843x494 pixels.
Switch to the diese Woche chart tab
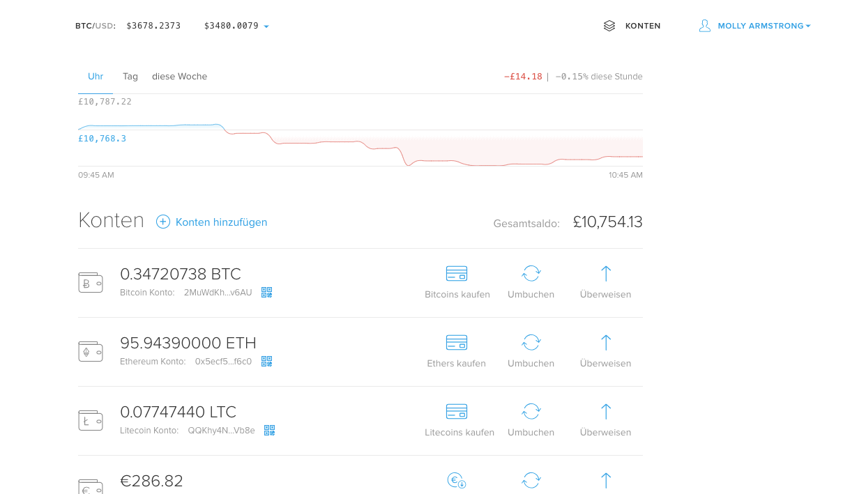(x=179, y=77)
